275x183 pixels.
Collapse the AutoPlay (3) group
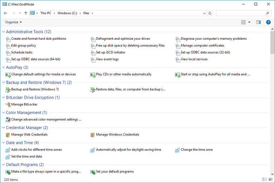point(3,68)
